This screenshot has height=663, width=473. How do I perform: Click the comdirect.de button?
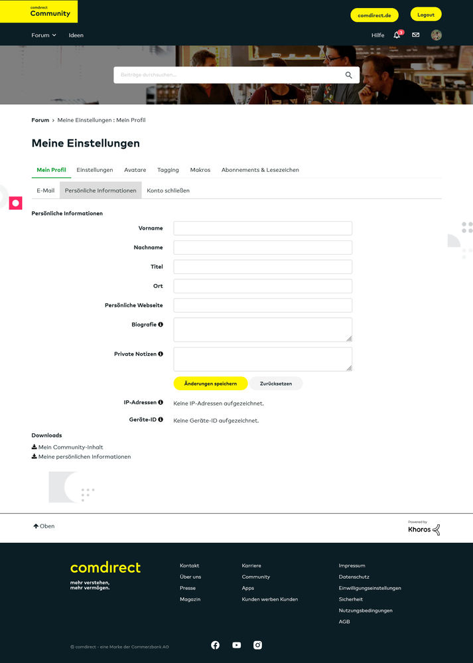coord(375,15)
